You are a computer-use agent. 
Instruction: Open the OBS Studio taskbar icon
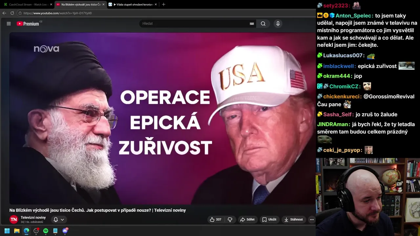(x=36, y=231)
